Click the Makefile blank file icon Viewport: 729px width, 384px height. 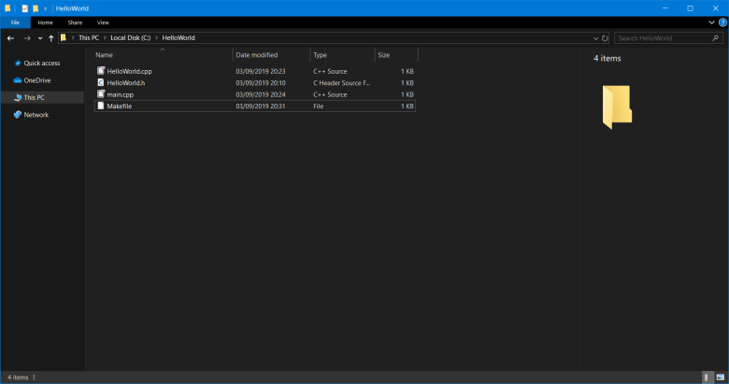pyautogui.click(x=100, y=106)
